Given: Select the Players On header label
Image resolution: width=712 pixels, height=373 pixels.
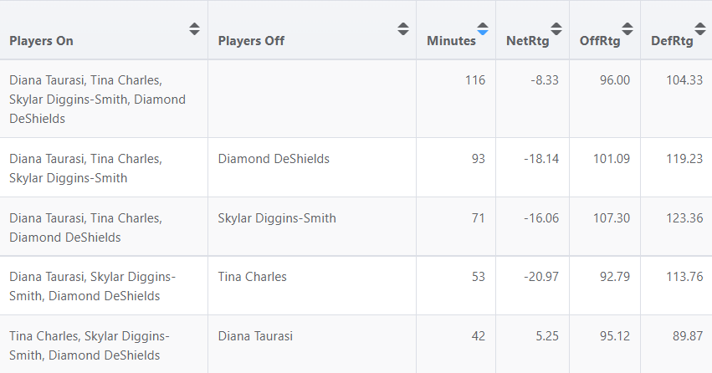Looking at the screenshot, I should 41,41.
